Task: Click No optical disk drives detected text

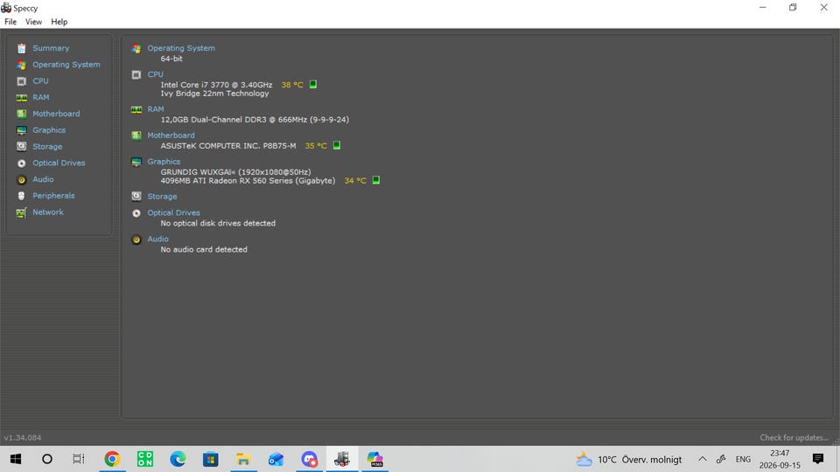Action: point(218,223)
